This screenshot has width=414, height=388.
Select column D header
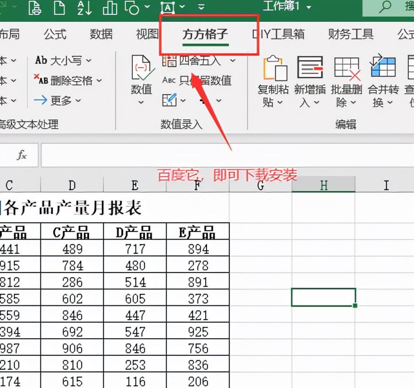pos(72,185)
